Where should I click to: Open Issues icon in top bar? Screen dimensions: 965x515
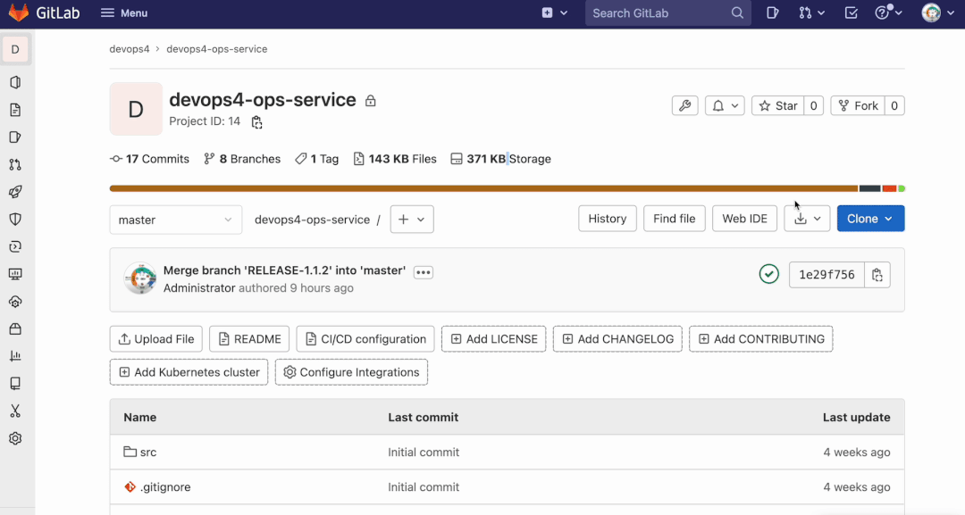[x=772, y=12]
